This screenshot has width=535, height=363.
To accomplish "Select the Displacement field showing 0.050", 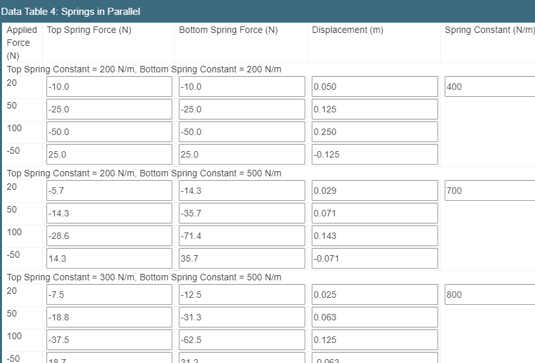I will click(x=375, y=87).
